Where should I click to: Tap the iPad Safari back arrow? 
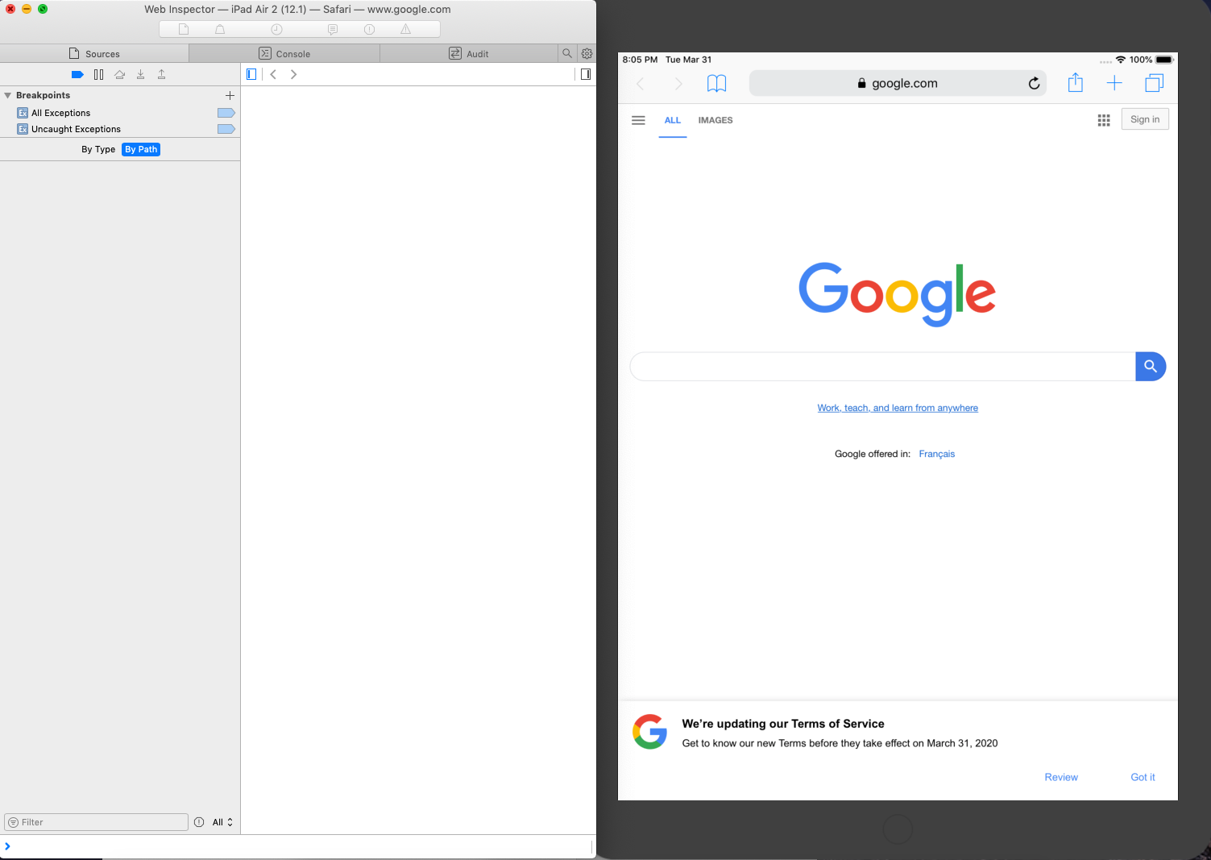pyautogui.click(x=641, y=83)
